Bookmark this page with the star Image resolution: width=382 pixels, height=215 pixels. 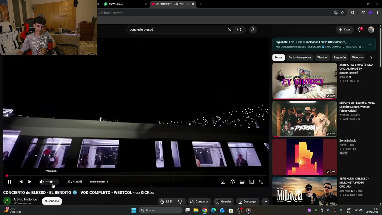click(342, 13)
